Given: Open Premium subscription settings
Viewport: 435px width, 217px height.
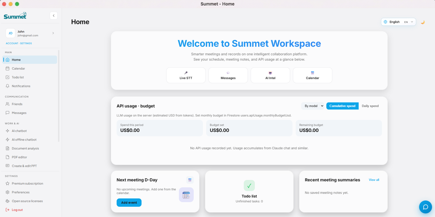Looking at the screenshot, I should click(30, 184).
